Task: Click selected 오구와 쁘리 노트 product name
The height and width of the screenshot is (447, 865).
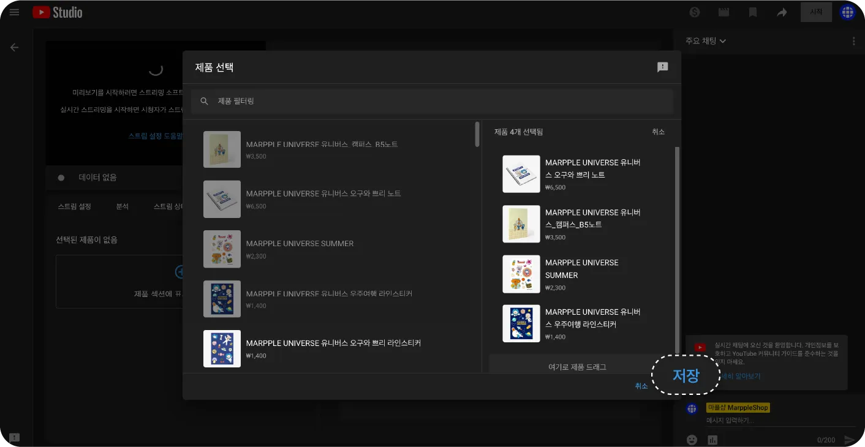Action: [x=593, y=169]
